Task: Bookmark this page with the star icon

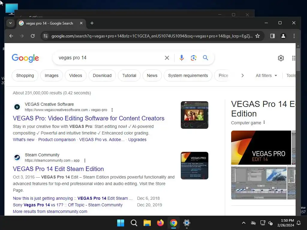Action: click(x=258, y=36)
